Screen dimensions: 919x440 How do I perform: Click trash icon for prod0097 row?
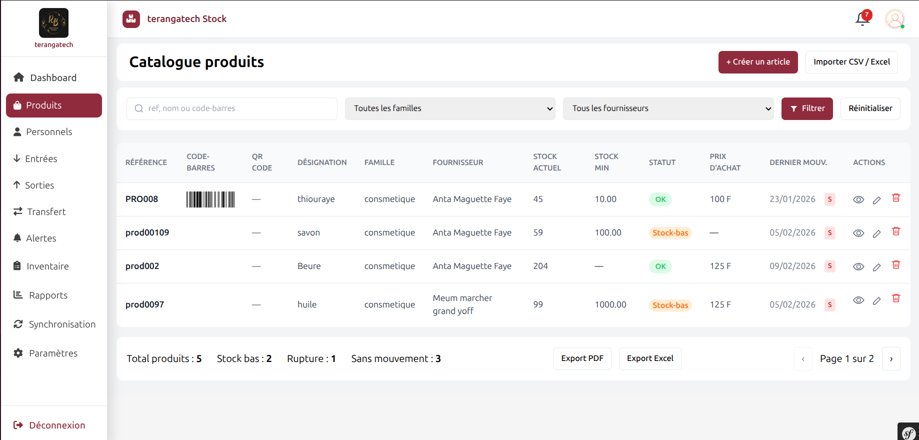point(896,298)
